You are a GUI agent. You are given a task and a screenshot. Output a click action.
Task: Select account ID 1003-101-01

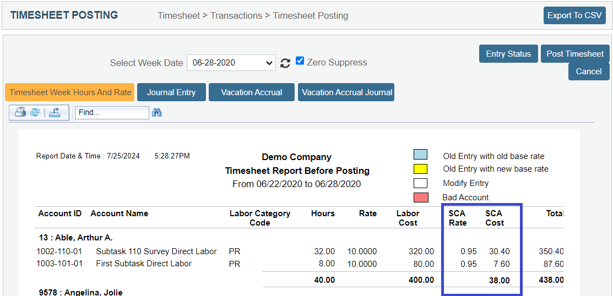[59, 264]
